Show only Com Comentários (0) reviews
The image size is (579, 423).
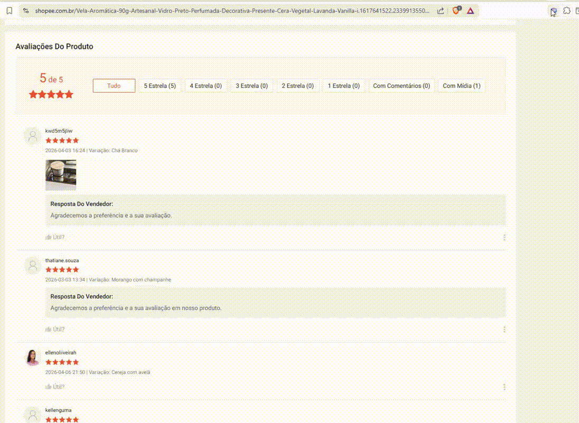[401, 86]
